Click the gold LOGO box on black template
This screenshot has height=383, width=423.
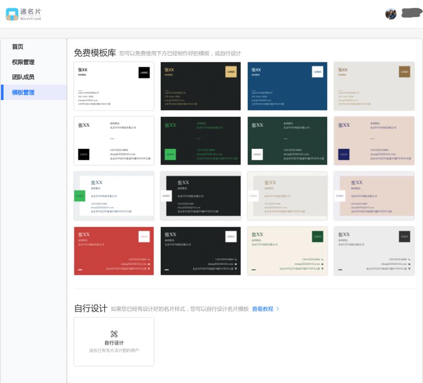click(x=231, y=72)
